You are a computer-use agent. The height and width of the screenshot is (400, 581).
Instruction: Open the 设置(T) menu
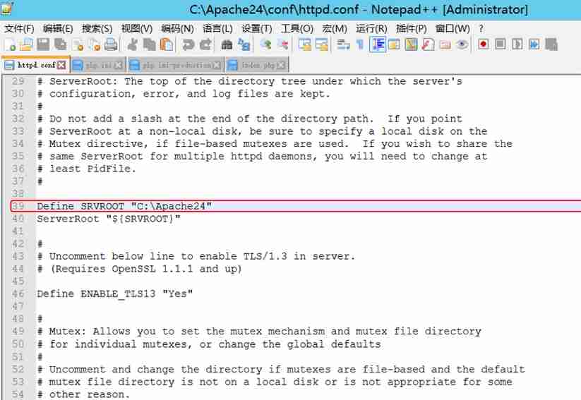(257, 28)
